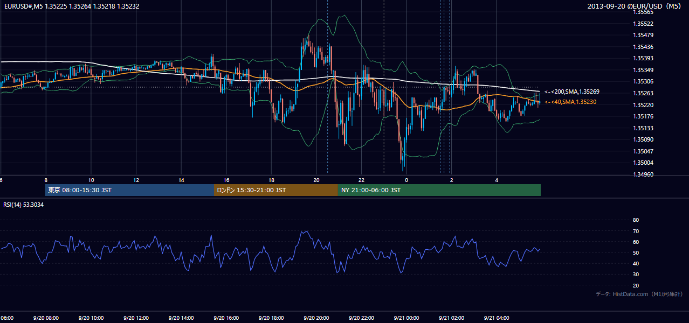Click price axis label 1.35393
The image size is (689, 323).
pos(643,58)
